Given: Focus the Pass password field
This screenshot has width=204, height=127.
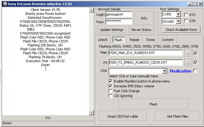Looking at the screenshot, I should pos(119,22).
